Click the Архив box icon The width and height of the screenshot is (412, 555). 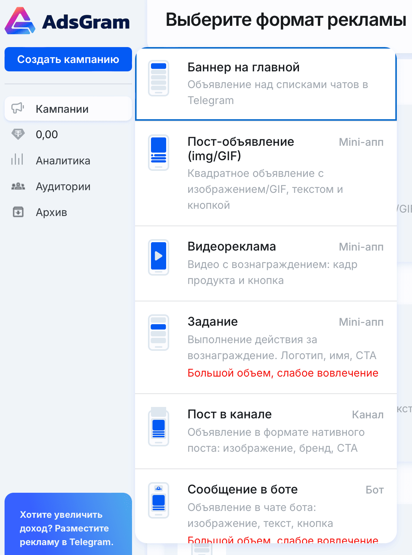tap(18, 212)
